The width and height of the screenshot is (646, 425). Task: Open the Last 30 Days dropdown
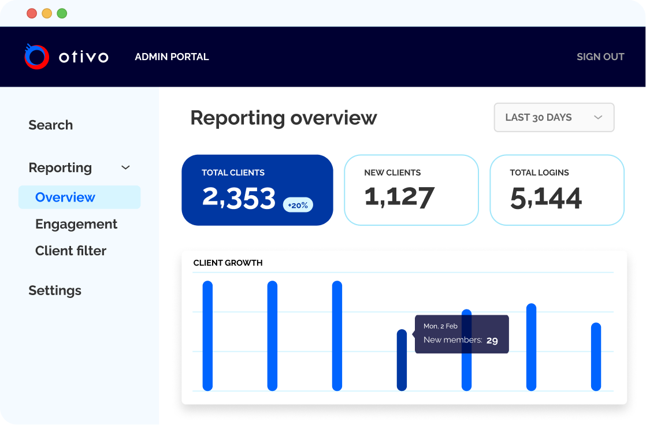554,117
